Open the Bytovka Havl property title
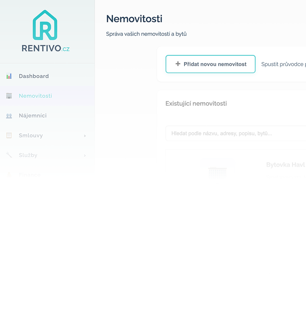306x332 pixels. [285, 165]
